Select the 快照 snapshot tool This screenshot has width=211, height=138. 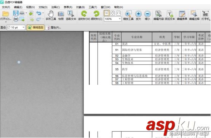(x=61, y=16)
